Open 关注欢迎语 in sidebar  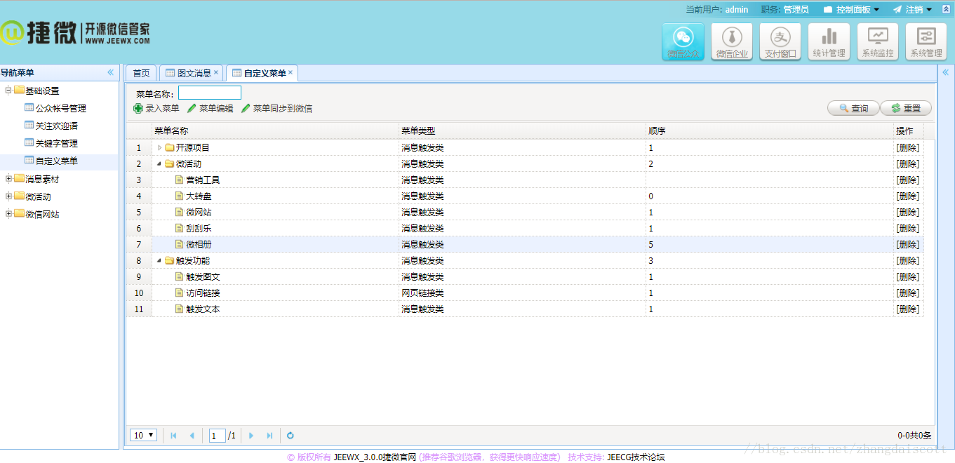(x=57, y=126)
